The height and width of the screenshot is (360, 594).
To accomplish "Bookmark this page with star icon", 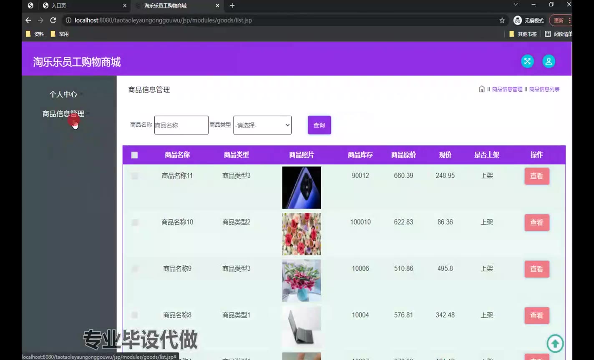I will click(x=502, y=20).
